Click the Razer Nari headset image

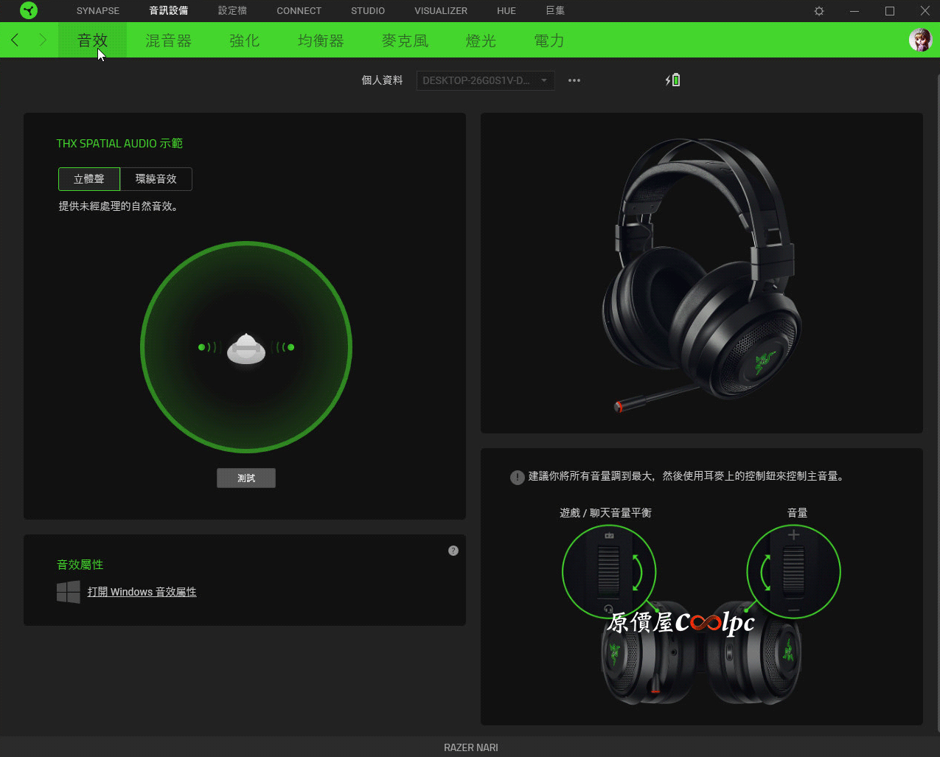click(702, 276)
